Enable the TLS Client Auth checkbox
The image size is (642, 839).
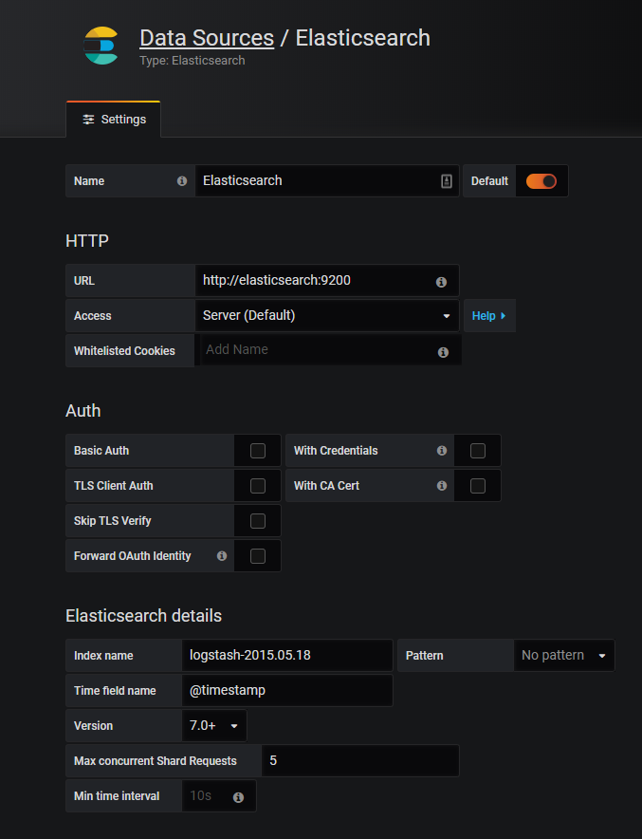click(x=258, y=486)
